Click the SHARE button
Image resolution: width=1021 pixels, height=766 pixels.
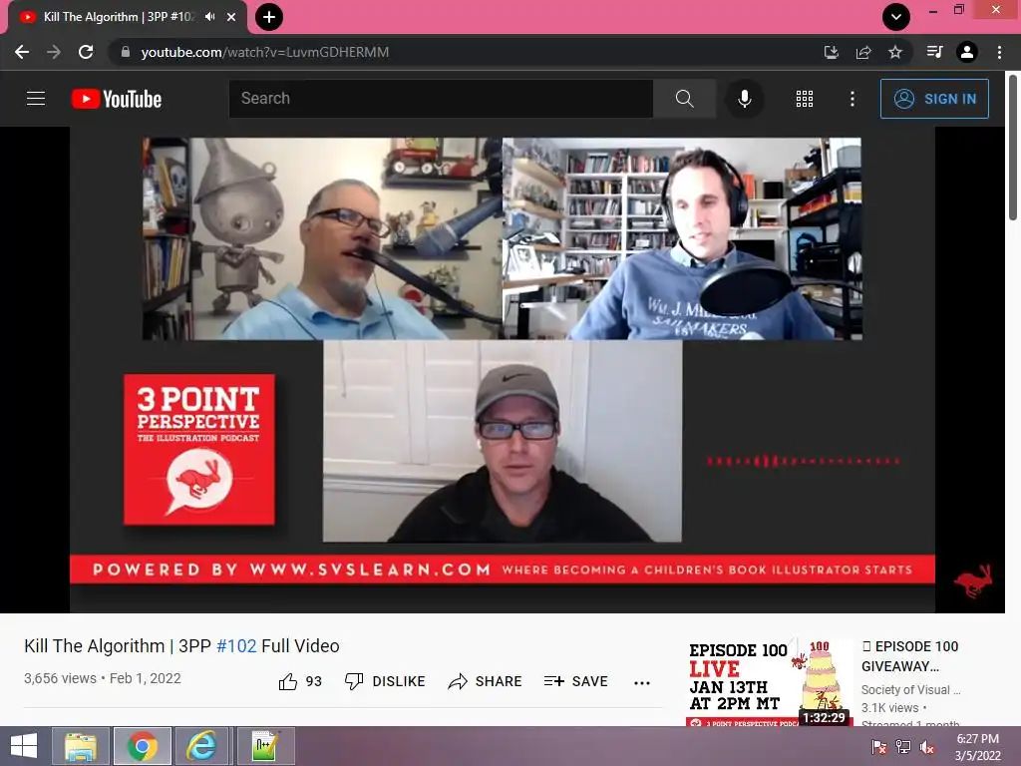coord(486,681)
